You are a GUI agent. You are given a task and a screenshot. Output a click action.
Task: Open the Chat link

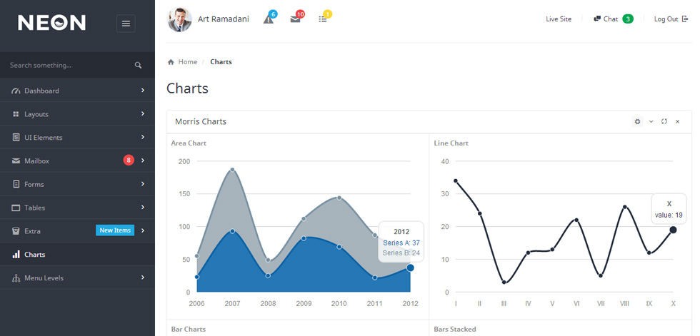[x=611, y=19]
